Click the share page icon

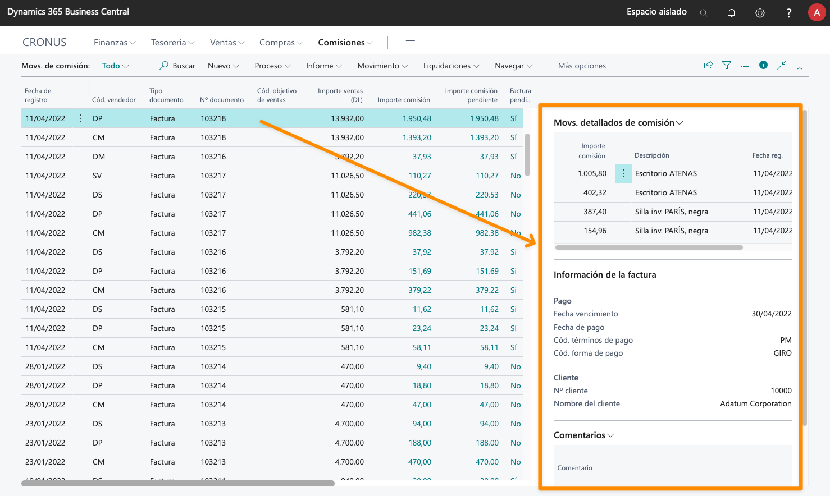click(x=708, y=65)
